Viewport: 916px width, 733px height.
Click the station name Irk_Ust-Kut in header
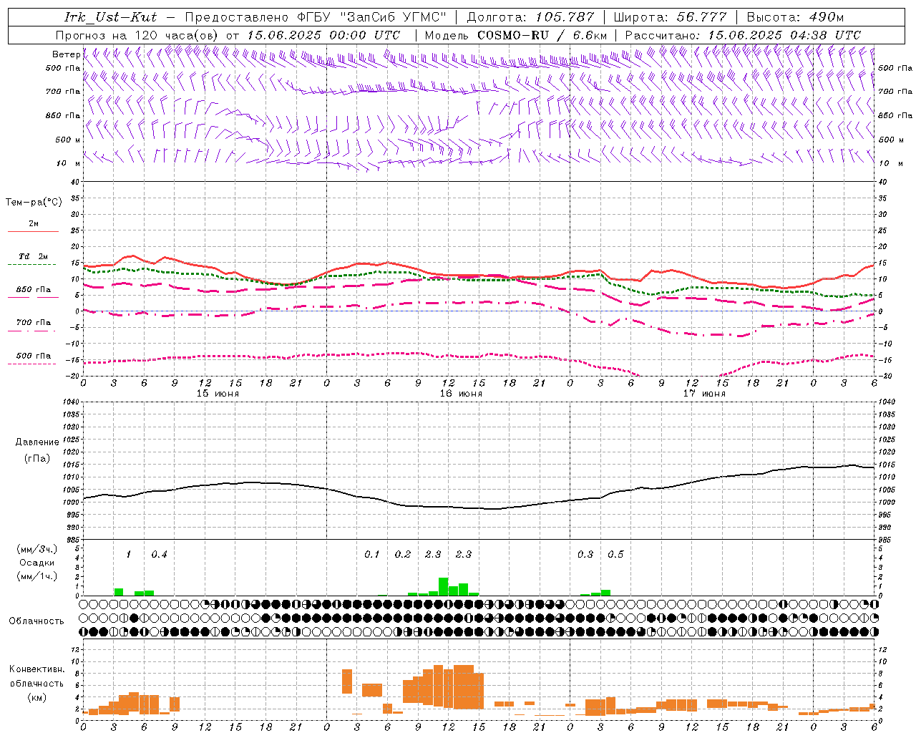111,17
